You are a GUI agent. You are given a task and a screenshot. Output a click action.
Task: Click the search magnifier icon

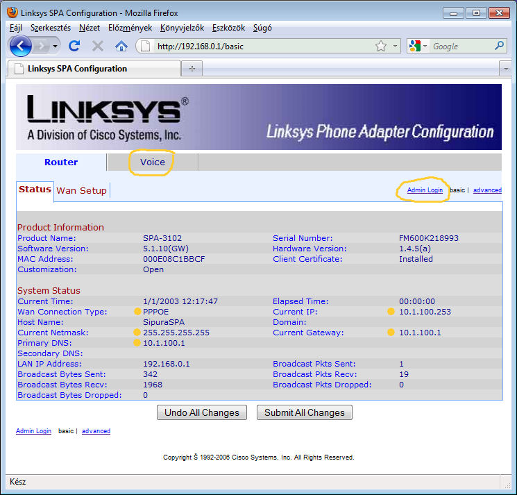coord(499,46)
